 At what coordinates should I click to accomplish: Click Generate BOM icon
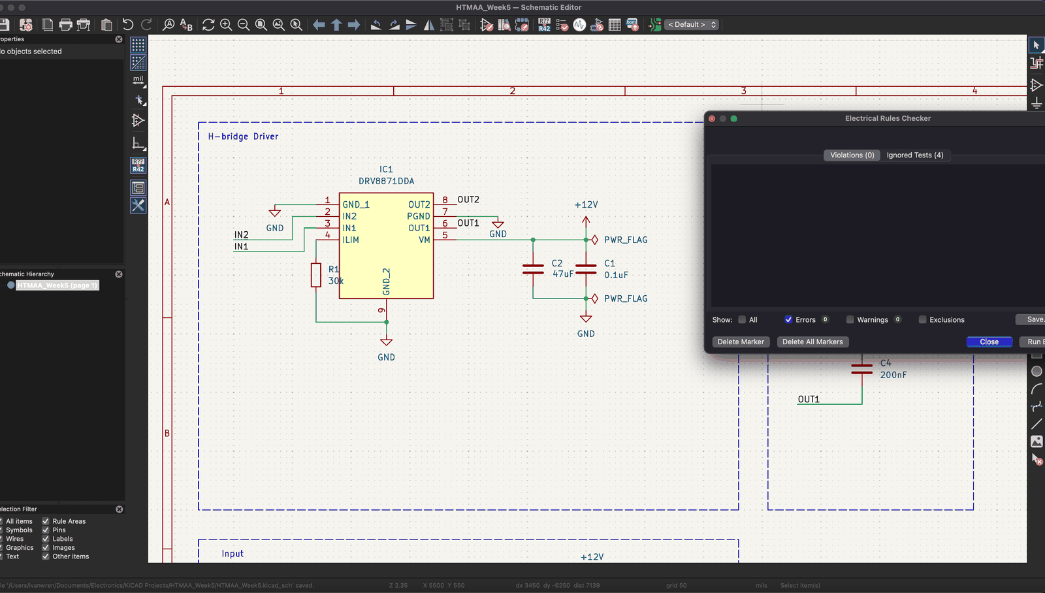tap(632, 25)
